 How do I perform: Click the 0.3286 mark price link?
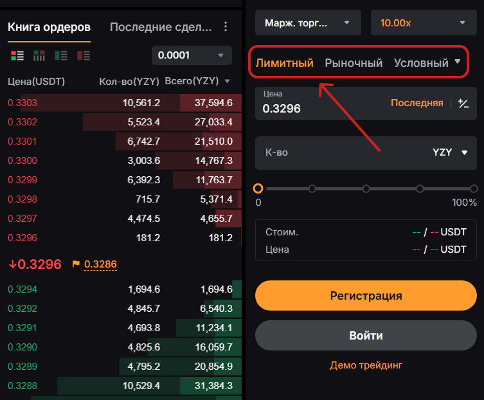coord(101,264)
